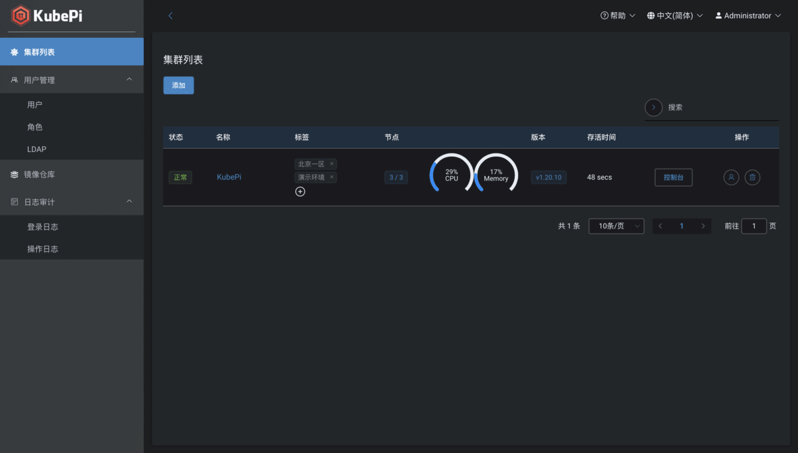This screenshot has width=798, height=453.
Task: Click the 状态 column header
Action: [x=176, y=137]
